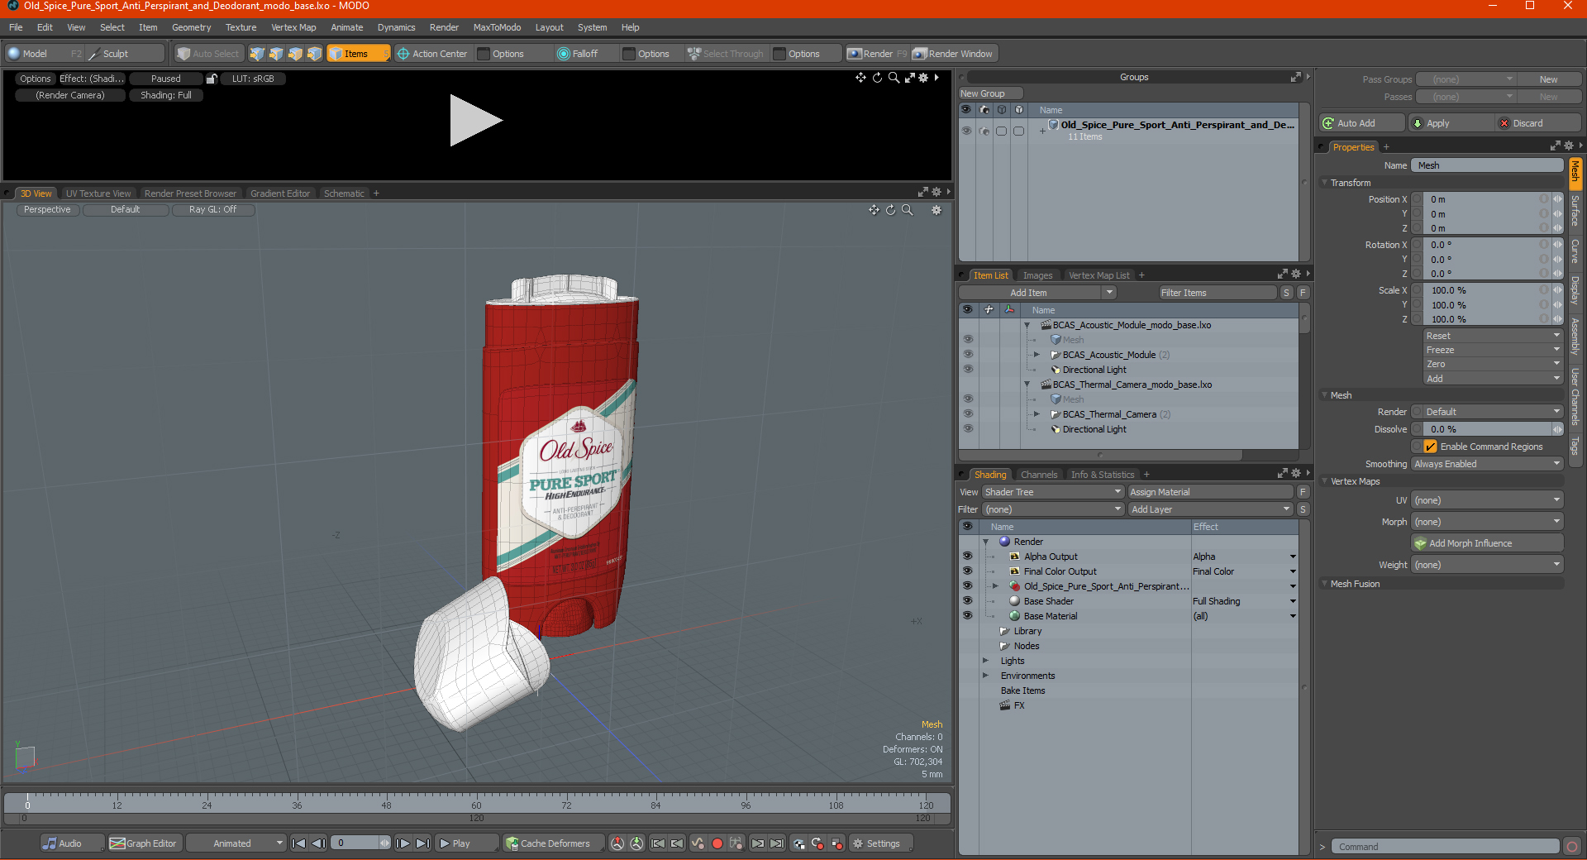Open Render Default dropdown in Mesh
This screenshot has height=860, width=1587.
point(1493,412)
